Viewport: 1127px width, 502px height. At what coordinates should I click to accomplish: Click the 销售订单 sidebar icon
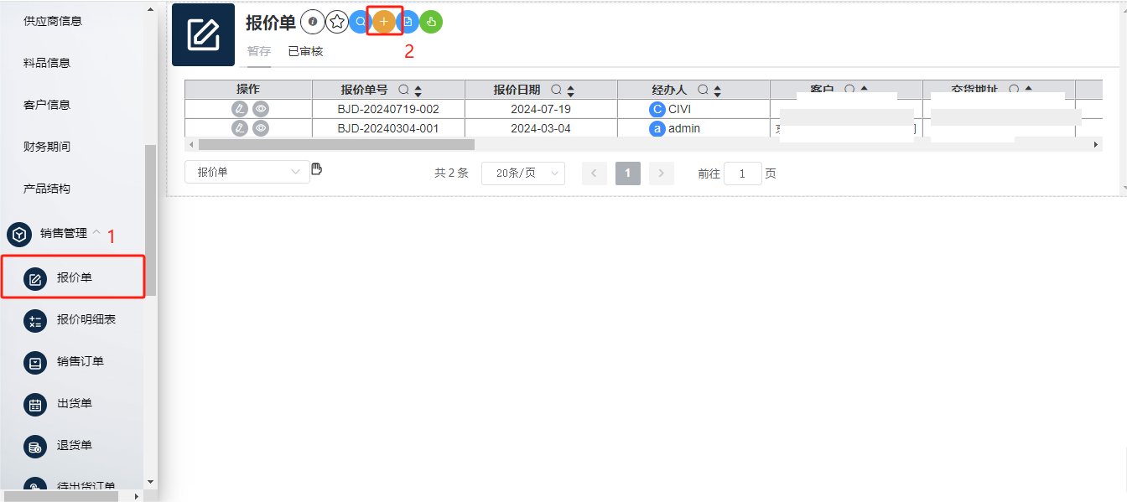point(35,362)
